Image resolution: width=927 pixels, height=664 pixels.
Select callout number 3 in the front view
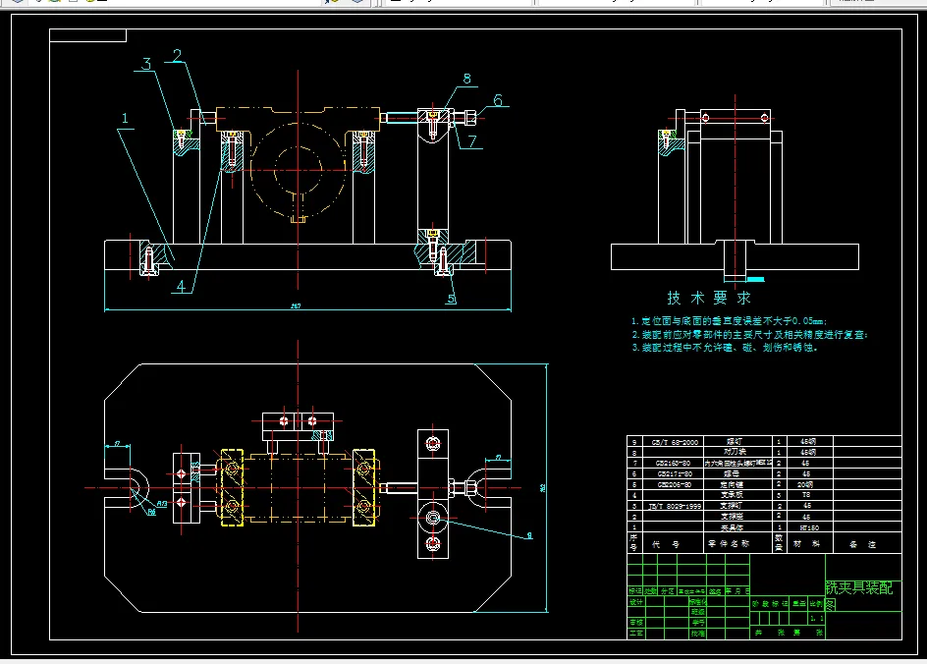pos(146,64)
